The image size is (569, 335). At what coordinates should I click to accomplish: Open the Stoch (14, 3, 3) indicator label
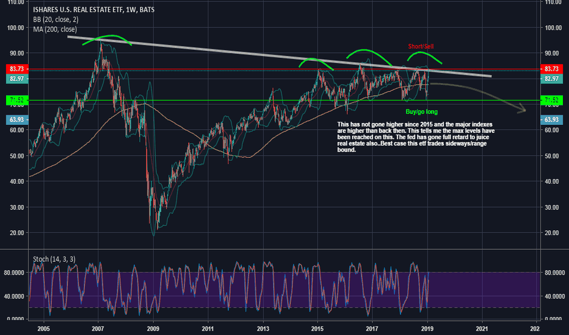[54, 259]
